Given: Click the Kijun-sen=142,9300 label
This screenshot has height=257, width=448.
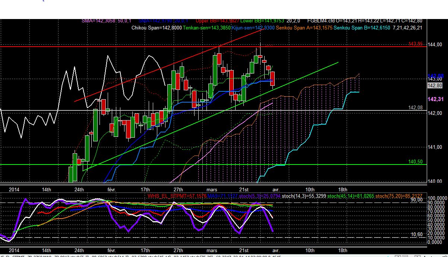Looking at the screenshot, I should 253,28.
